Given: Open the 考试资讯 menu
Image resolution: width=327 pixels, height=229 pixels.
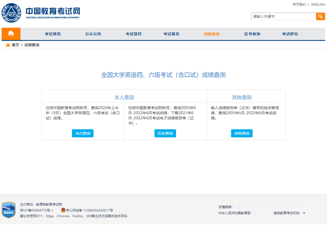Looking at the screenshot, I should pyautogui.click(x=53, y=34).
